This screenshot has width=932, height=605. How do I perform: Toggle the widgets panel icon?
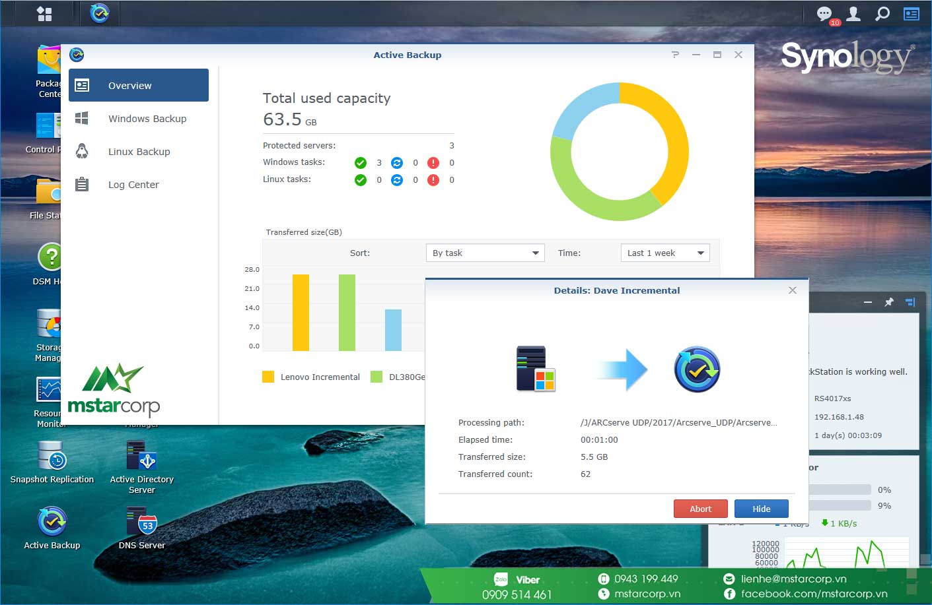(912, 14)
